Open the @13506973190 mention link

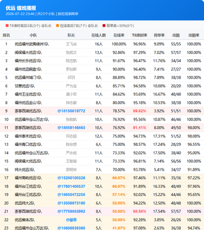(x=71, y=203)
